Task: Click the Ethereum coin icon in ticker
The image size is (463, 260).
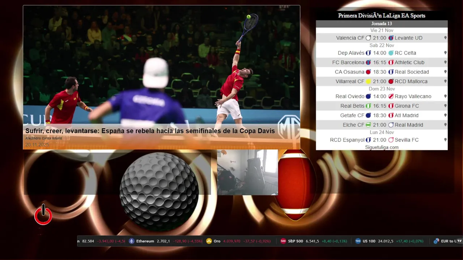Action: click(x=132, y=241)
